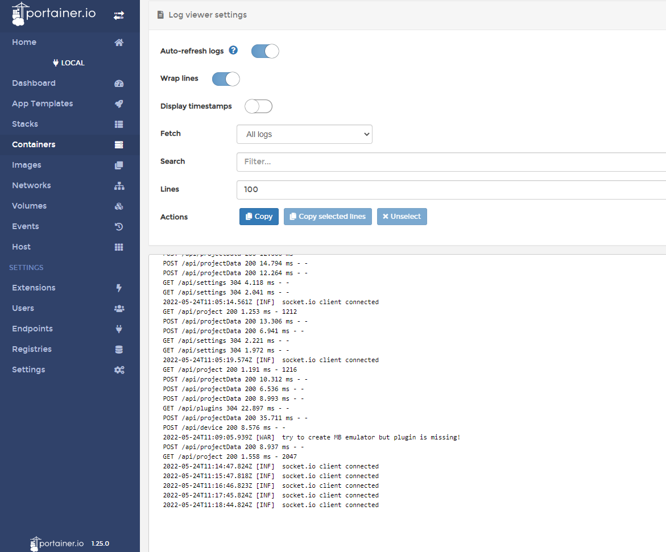This screenshot has height=552, width=666.
Task: Disable the Auto-refresh logs toggle
Action: [x=264, y=51]
